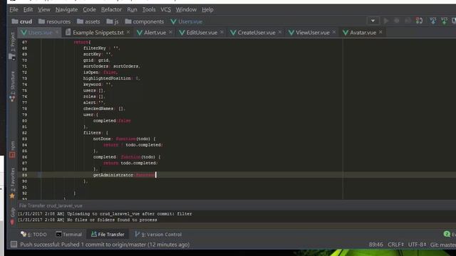Open the Git master branch widget
This screenshot has height=256, width=456.
(442, 245)
